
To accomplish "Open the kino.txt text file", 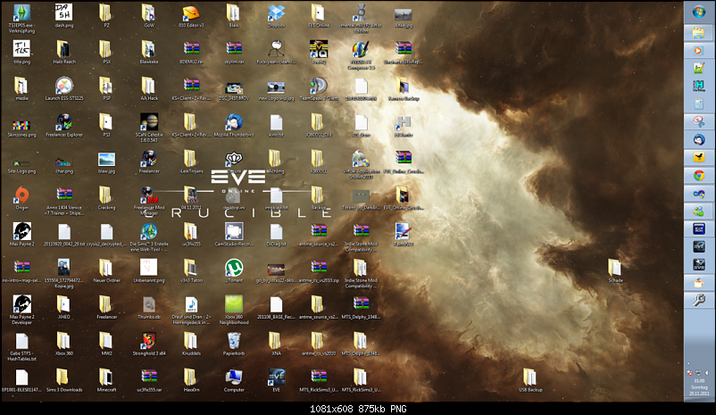I will click(276, 125).
